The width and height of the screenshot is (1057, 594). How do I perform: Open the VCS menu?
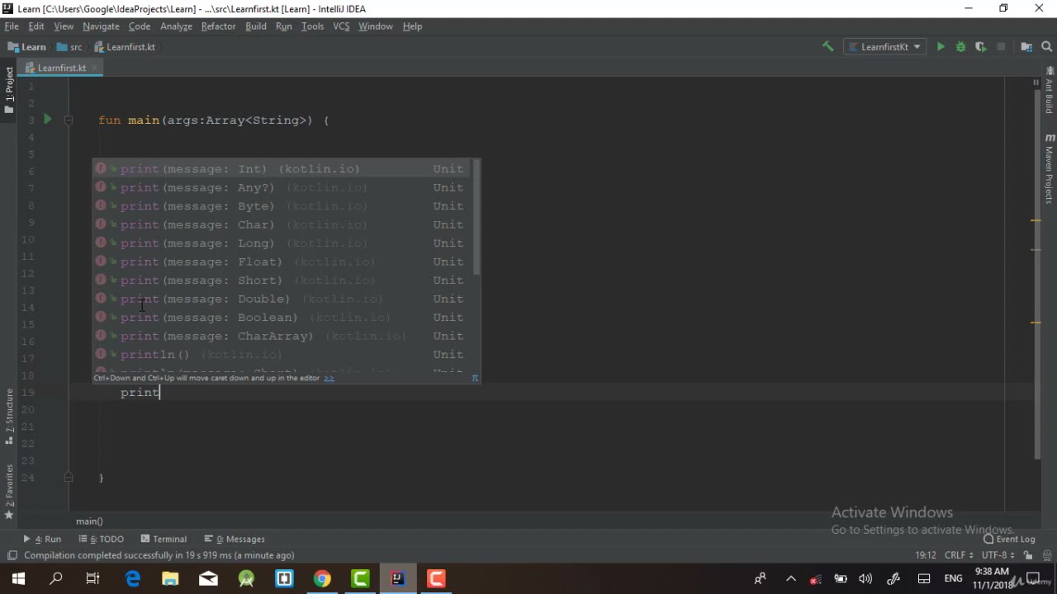[341, 26]
